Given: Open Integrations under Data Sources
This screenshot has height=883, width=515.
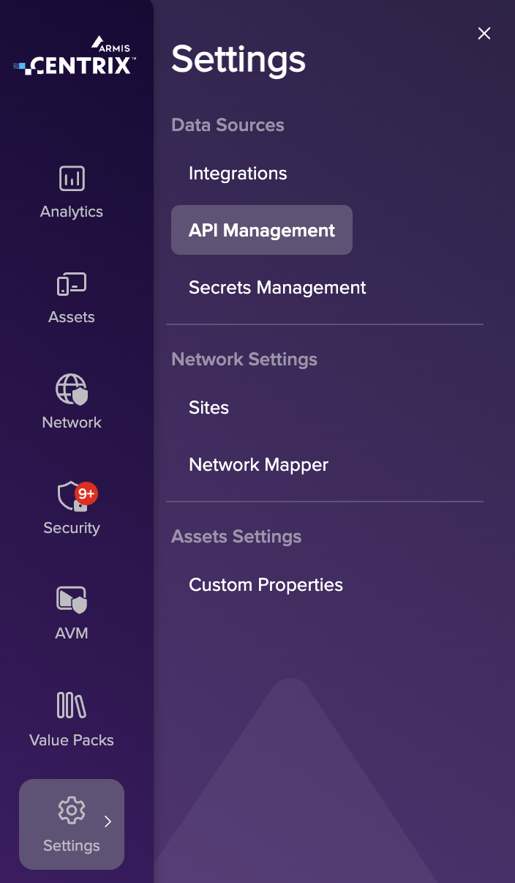Looking at the screenshot, I should click(x=238, y=174).
